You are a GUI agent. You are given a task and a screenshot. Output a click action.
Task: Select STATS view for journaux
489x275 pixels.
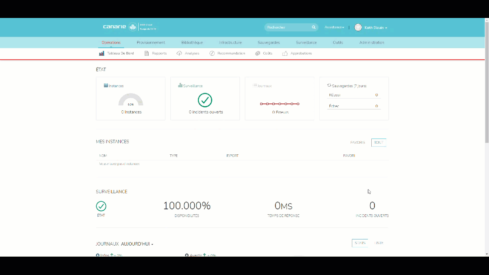360,243
